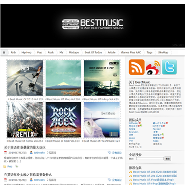
Task: Click the caption link Best Music of Rock Vol.10
Action: click(63, 141)
